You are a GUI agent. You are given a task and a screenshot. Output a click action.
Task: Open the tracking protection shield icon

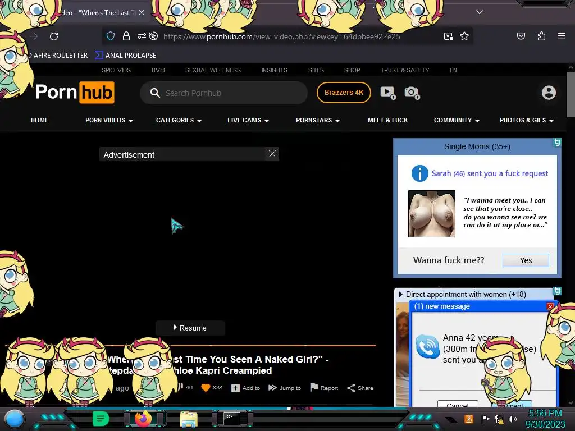tap(111, 36)
